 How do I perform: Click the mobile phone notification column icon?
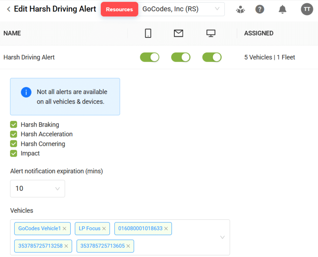[x=147, y=33]
